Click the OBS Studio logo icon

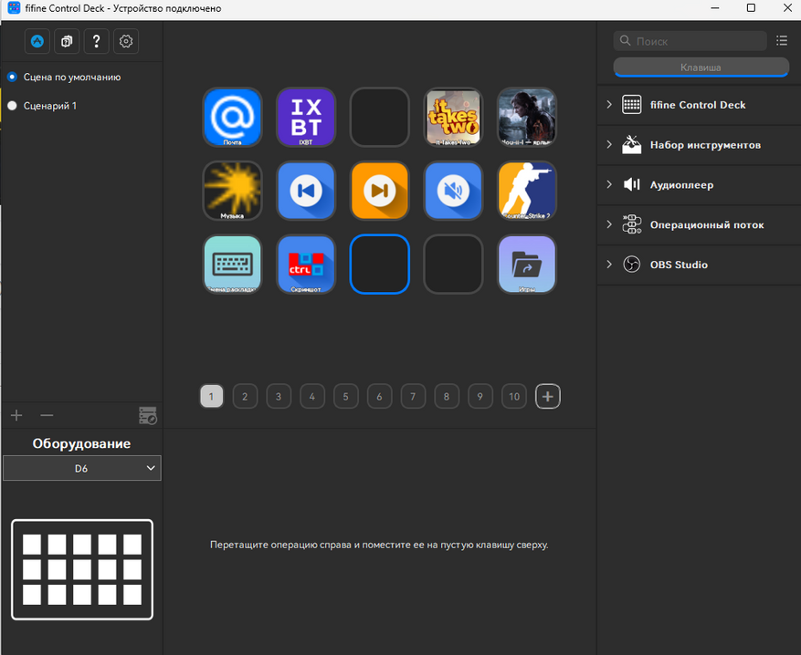[x=632, y=265]
